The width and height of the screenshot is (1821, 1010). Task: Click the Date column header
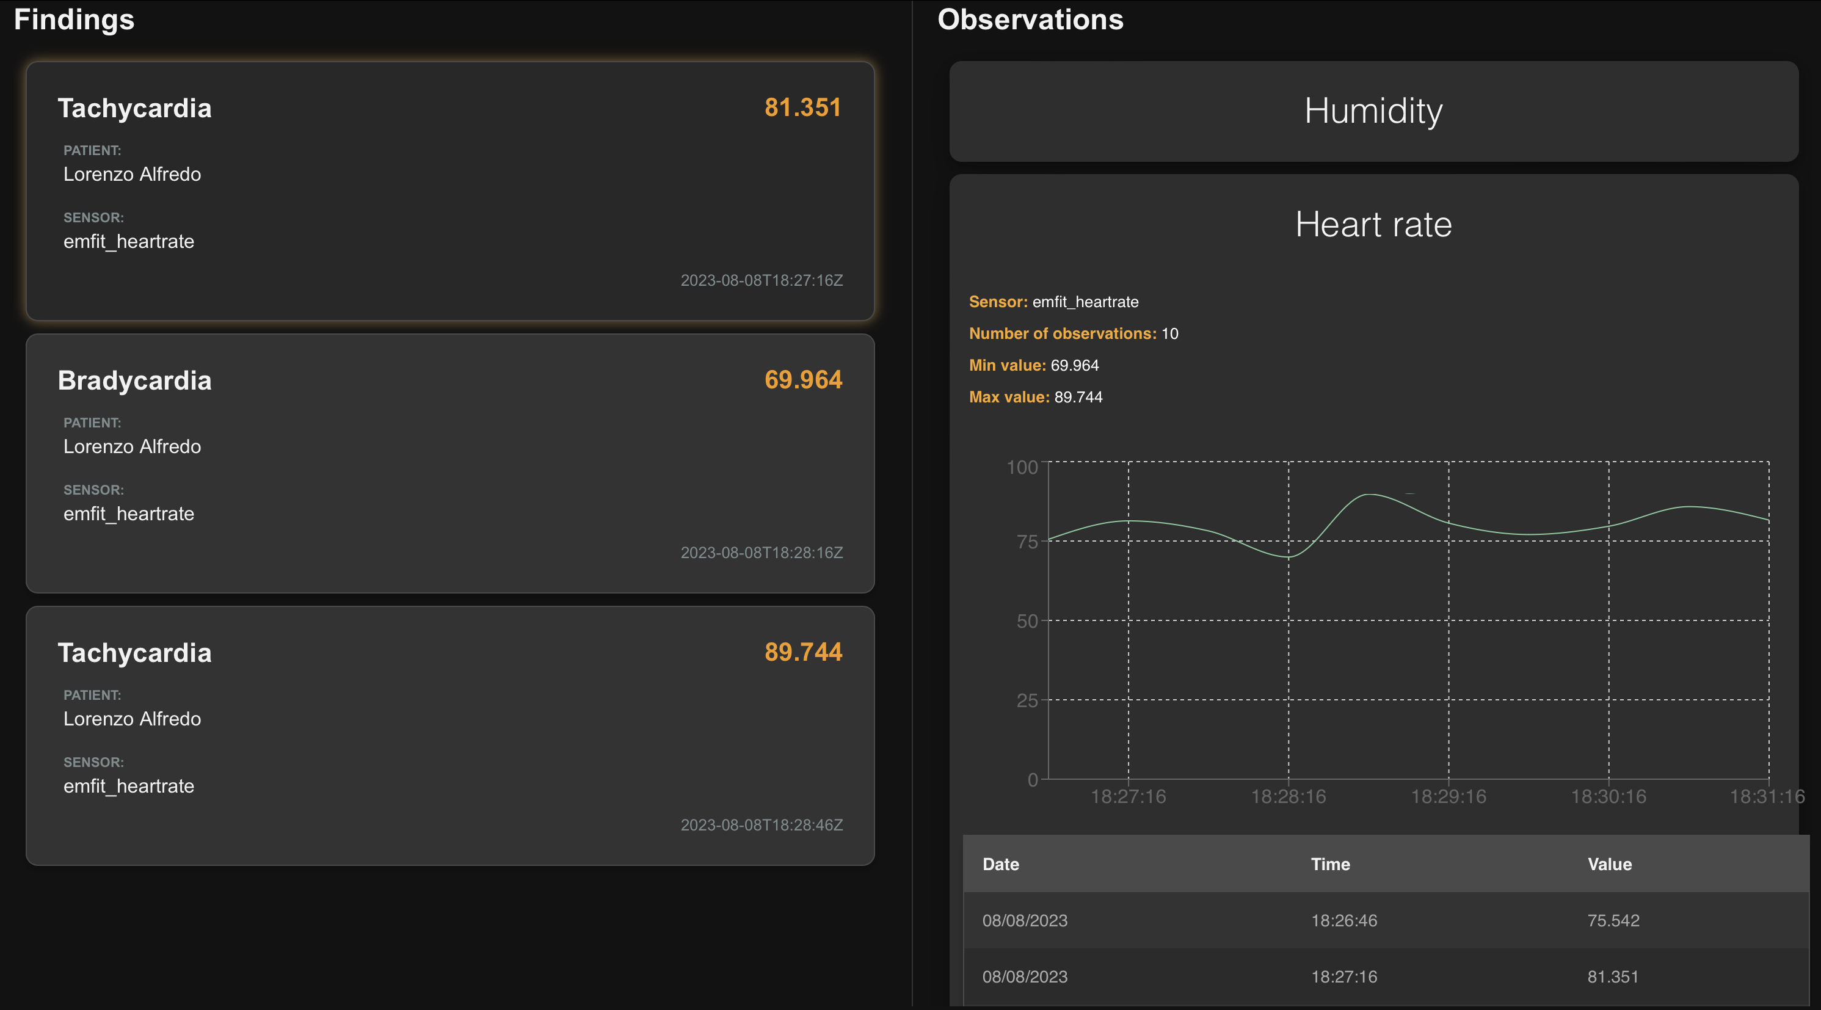pos(1000,863)
